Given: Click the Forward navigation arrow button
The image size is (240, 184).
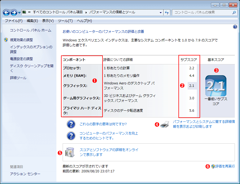Looking at the screenshot, I should click(x=14, y=12).
